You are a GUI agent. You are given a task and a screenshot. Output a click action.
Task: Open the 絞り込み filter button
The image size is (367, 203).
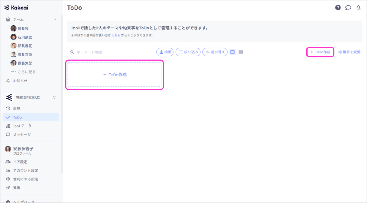coord(188,52)
